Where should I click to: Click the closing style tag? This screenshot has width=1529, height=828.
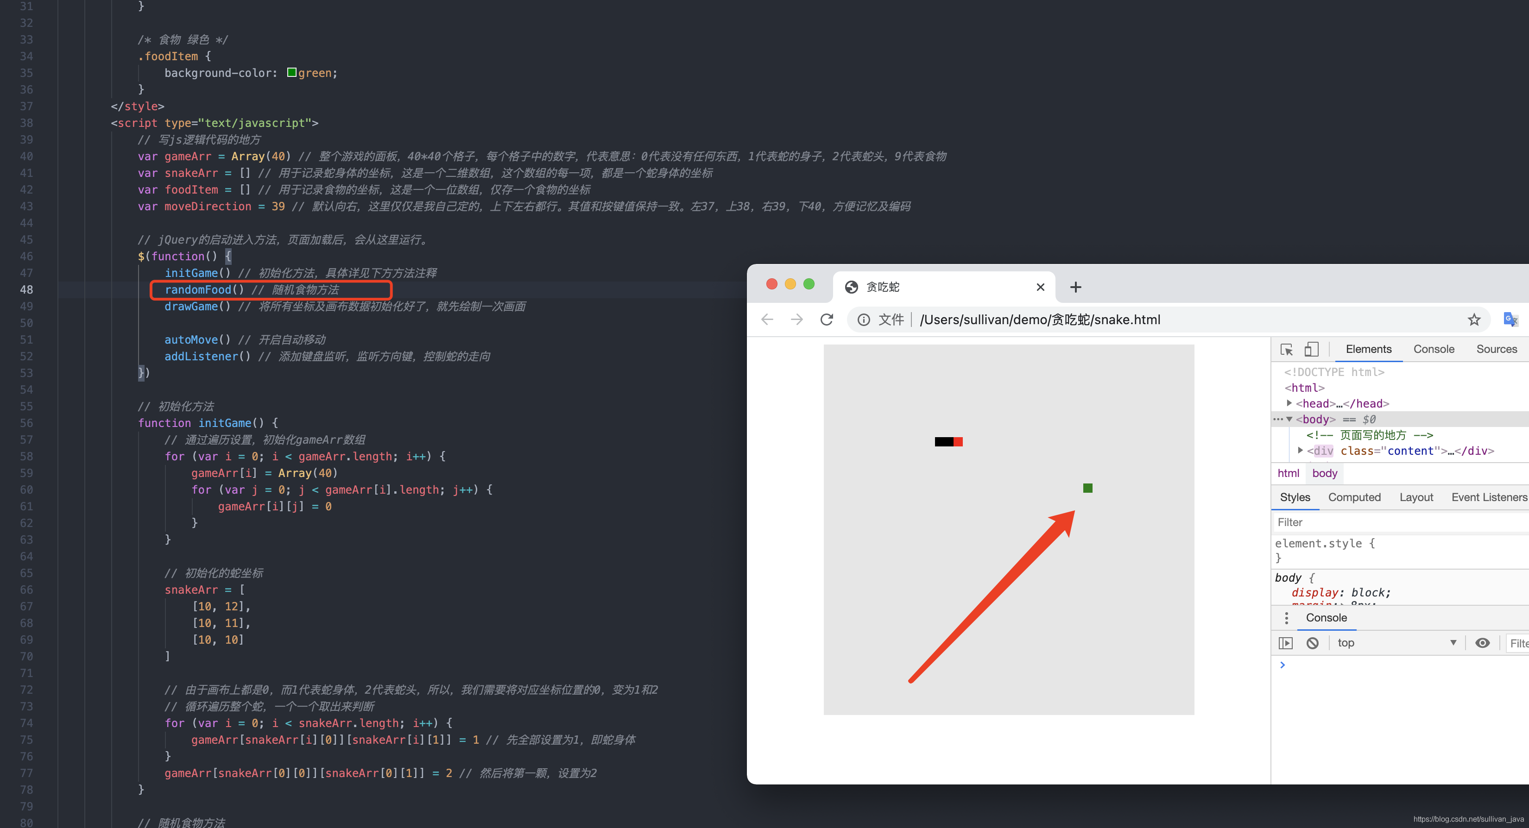[x=137, y=106]
